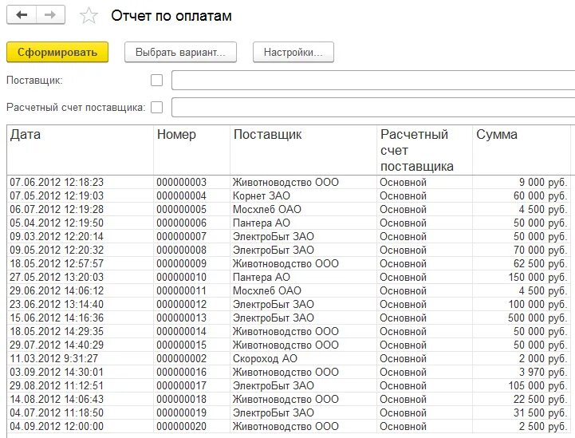The width and height of the screenshot is (575, 438).
Task: Click the Сформировать button
Action: click(x=57, y=52)
